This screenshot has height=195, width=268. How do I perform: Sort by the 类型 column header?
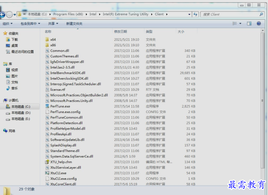[149, 31]
